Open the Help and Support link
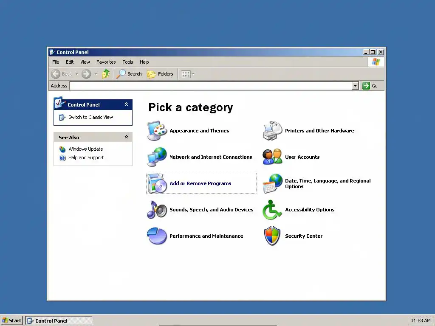The width and height of the screenshot is (435, 326). [86, 157]
